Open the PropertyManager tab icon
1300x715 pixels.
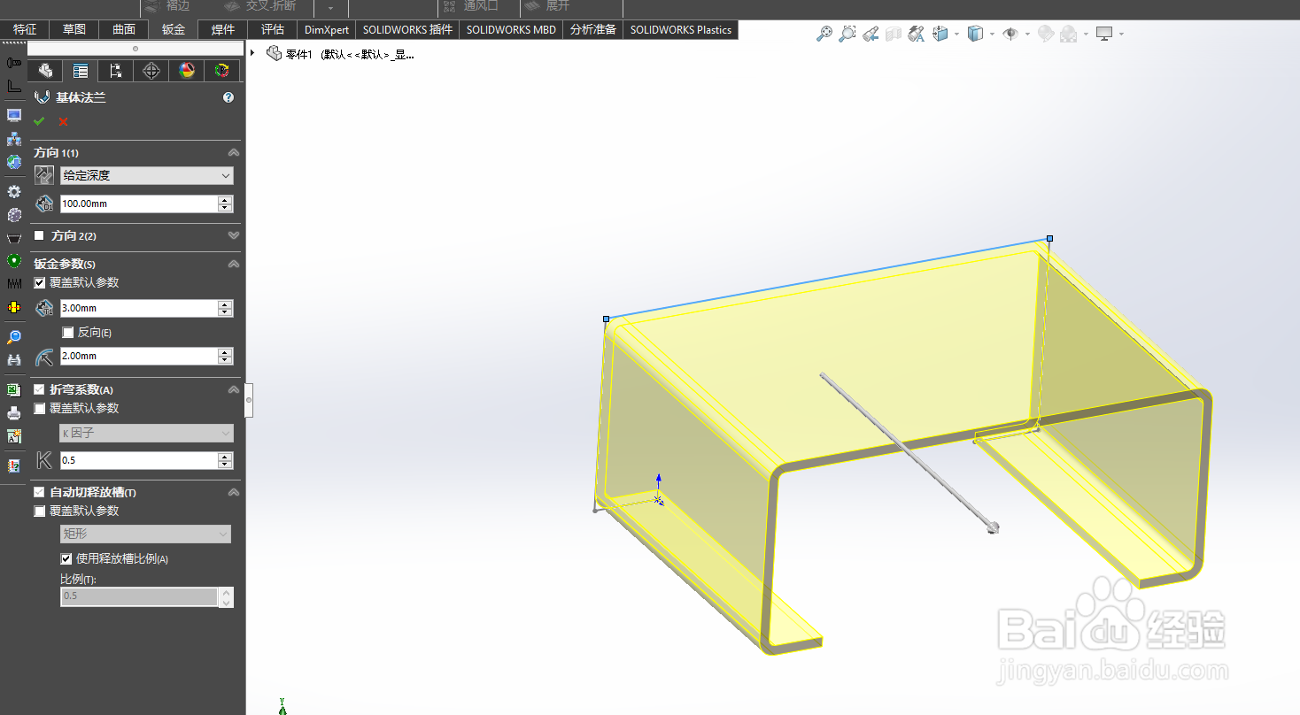(81, 71)
